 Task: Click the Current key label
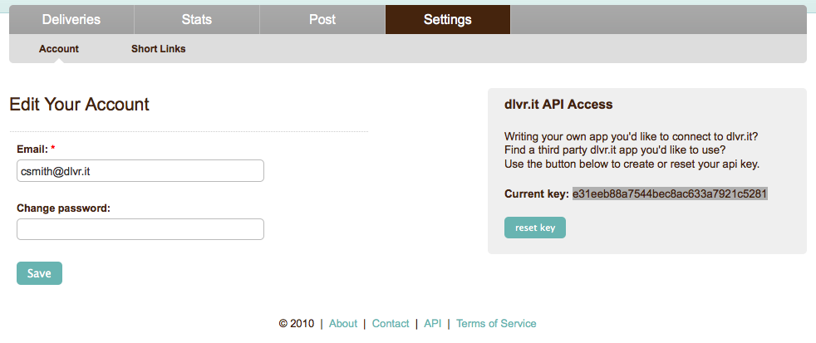[537, 194]
